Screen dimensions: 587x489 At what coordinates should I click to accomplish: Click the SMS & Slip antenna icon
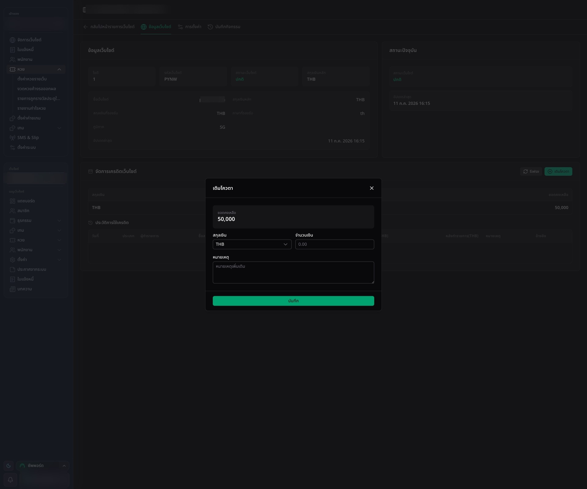click(x=13, y=138)
